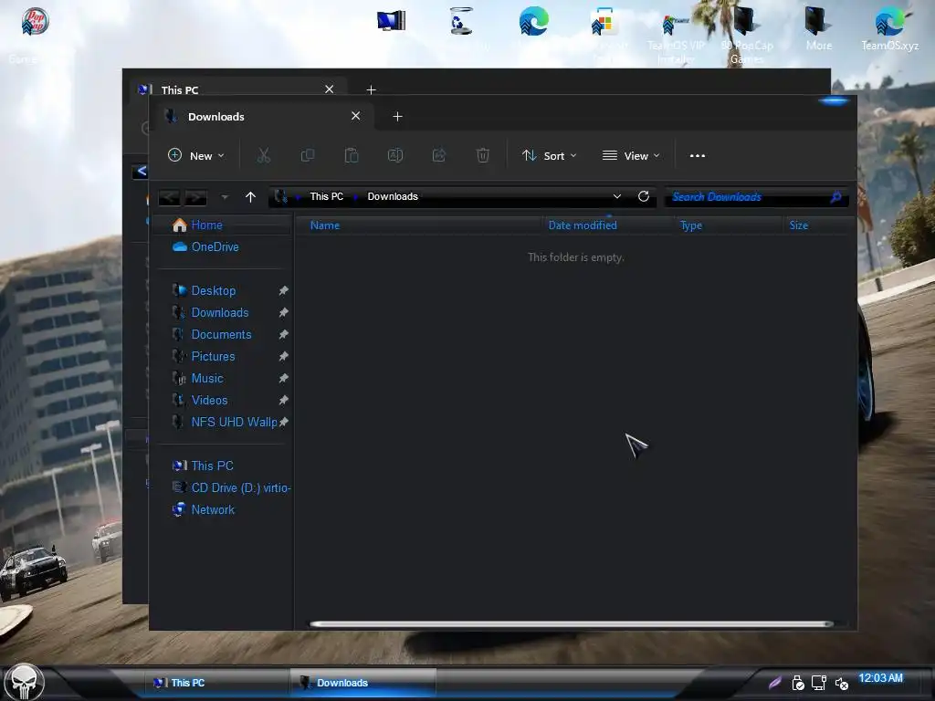Open the skull Start button
This screenshot has height=701, width=935.
(24, 683)
